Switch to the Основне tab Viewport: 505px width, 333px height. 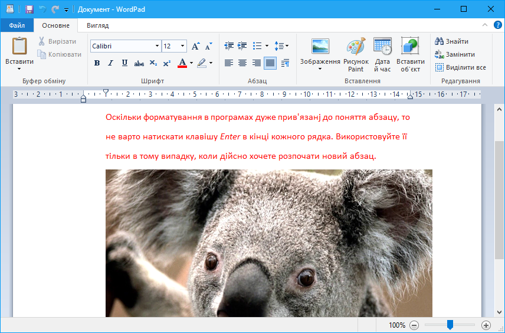[55, 25]
